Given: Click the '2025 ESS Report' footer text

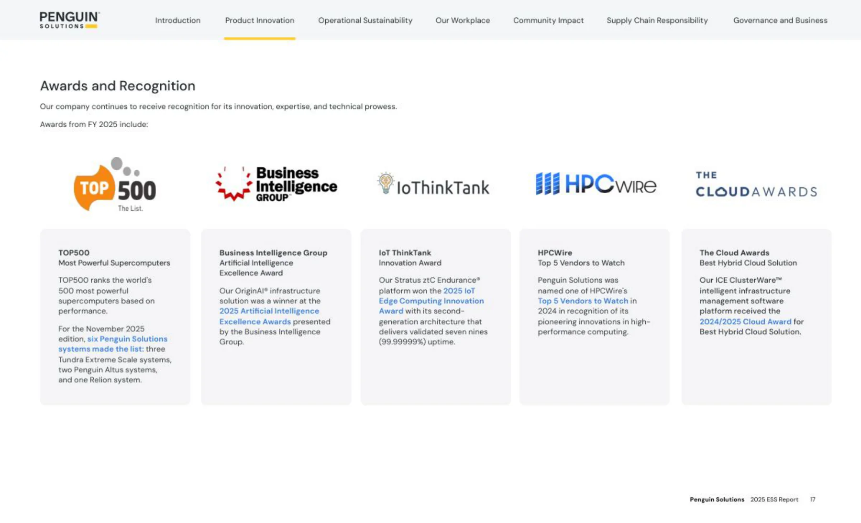Looking at the screenshot, I should point(774,499).
